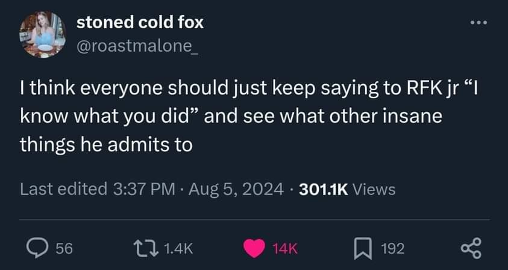Open stoned cold fox profile picture
This screenshot has height=270, width=508.
[x=42, y=34]
